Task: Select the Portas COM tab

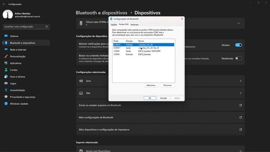Action: pyautogui.click(x=124, y=24)
